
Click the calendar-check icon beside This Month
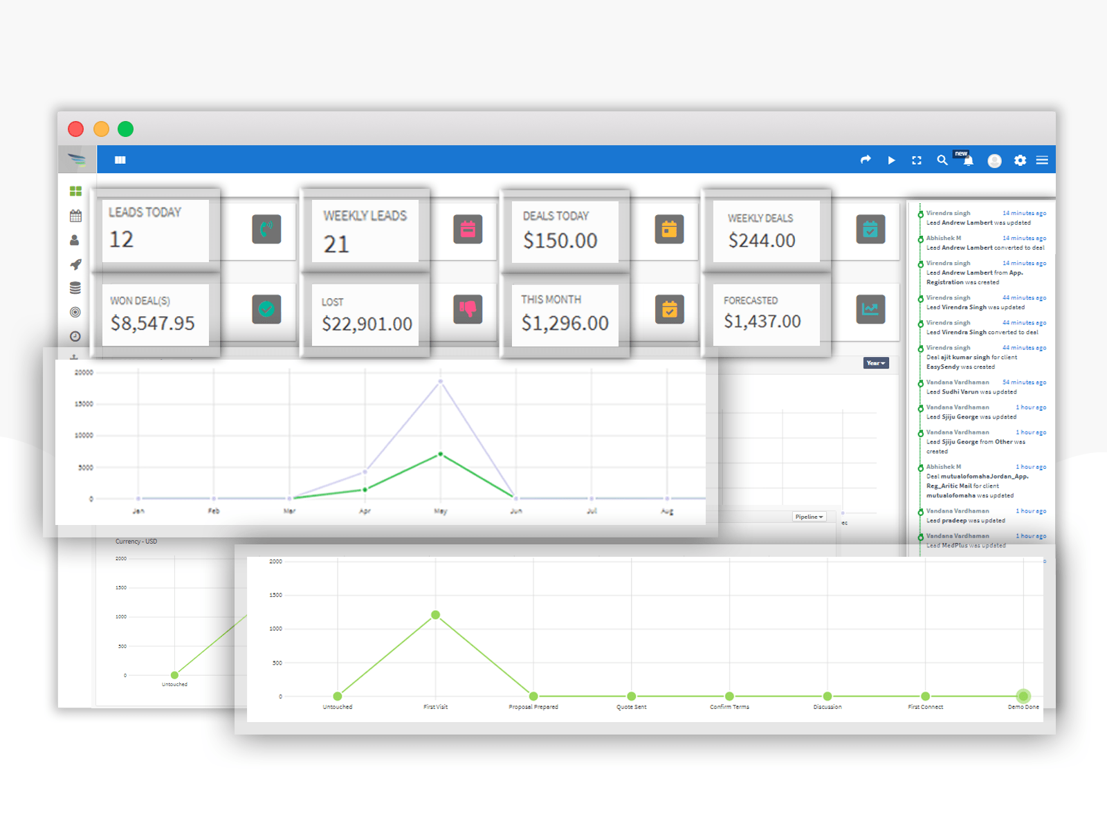(669, 309)
